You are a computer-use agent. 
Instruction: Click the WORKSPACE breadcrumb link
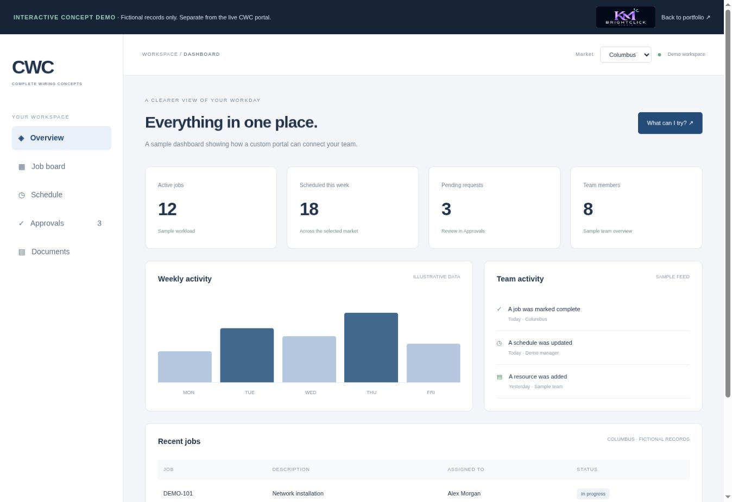[160, 54]
